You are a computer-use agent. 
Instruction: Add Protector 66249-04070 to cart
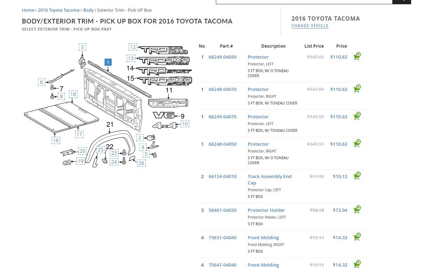[x=357, y=116]
